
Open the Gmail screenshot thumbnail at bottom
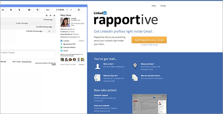coord(149,104)
